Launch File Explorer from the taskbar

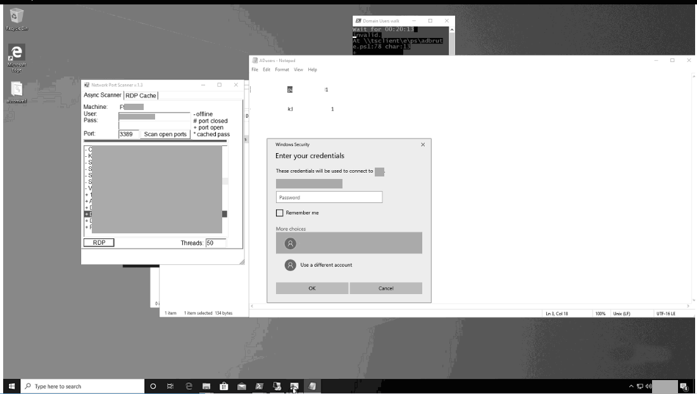coord(206,386)
